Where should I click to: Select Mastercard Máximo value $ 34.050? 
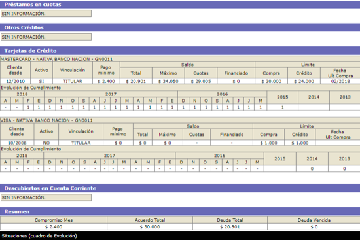(168, 81)
